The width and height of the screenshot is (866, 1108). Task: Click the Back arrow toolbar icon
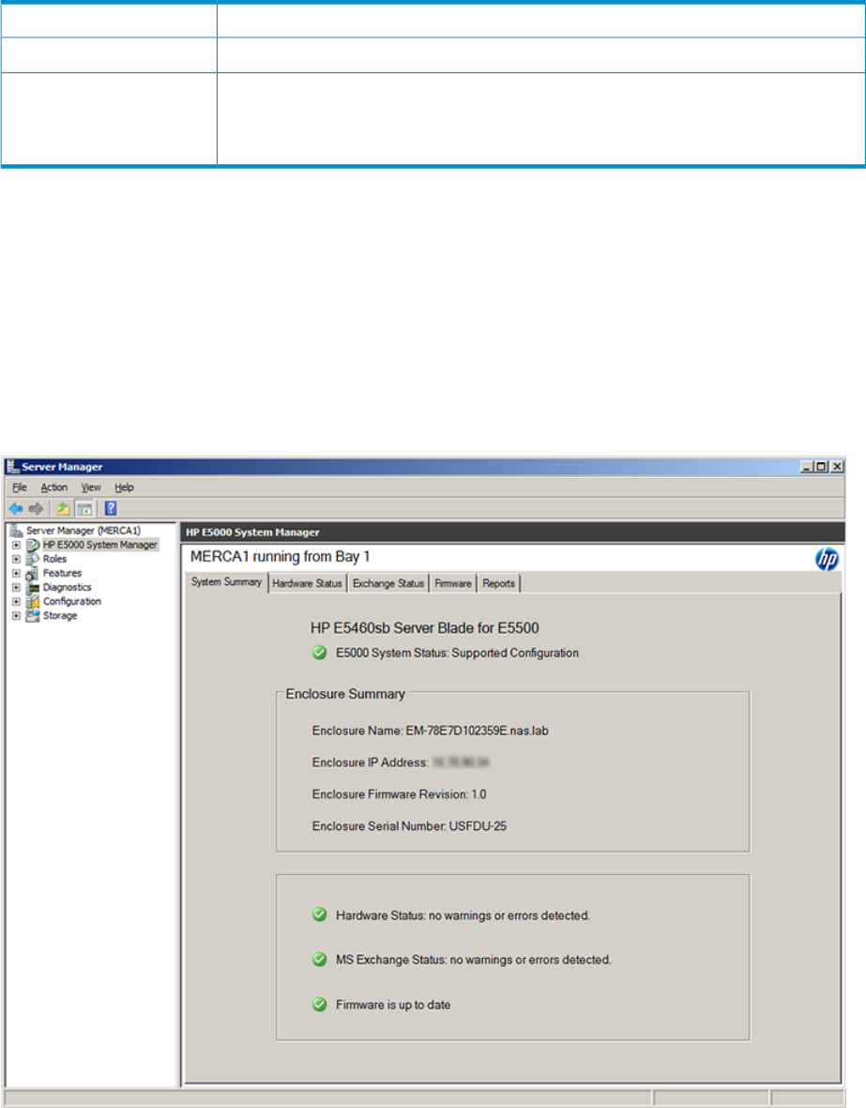(x=16, y=508)
